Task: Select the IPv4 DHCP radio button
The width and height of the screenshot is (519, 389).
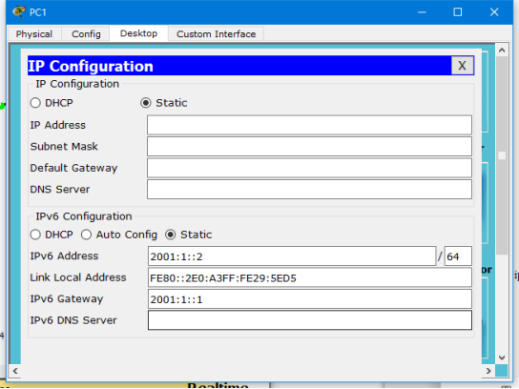Action: tap(35, 103)
